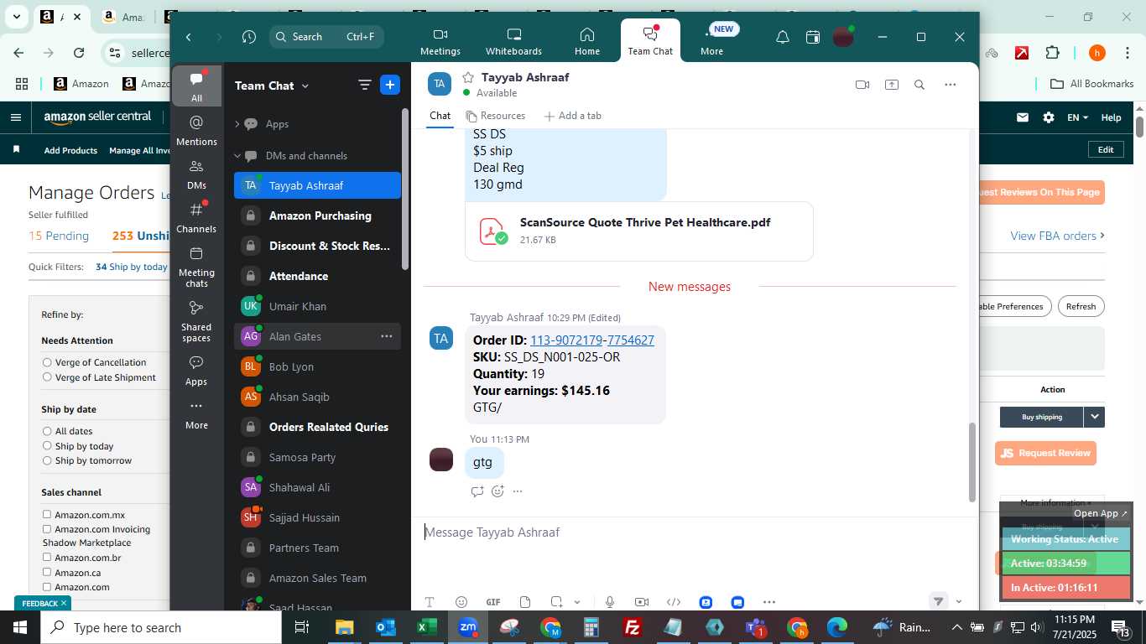Open chat list filter icon
Image resolution: width=1146 pixels, height=644 pixels.
pyautogui.click(x=364, y=85)
